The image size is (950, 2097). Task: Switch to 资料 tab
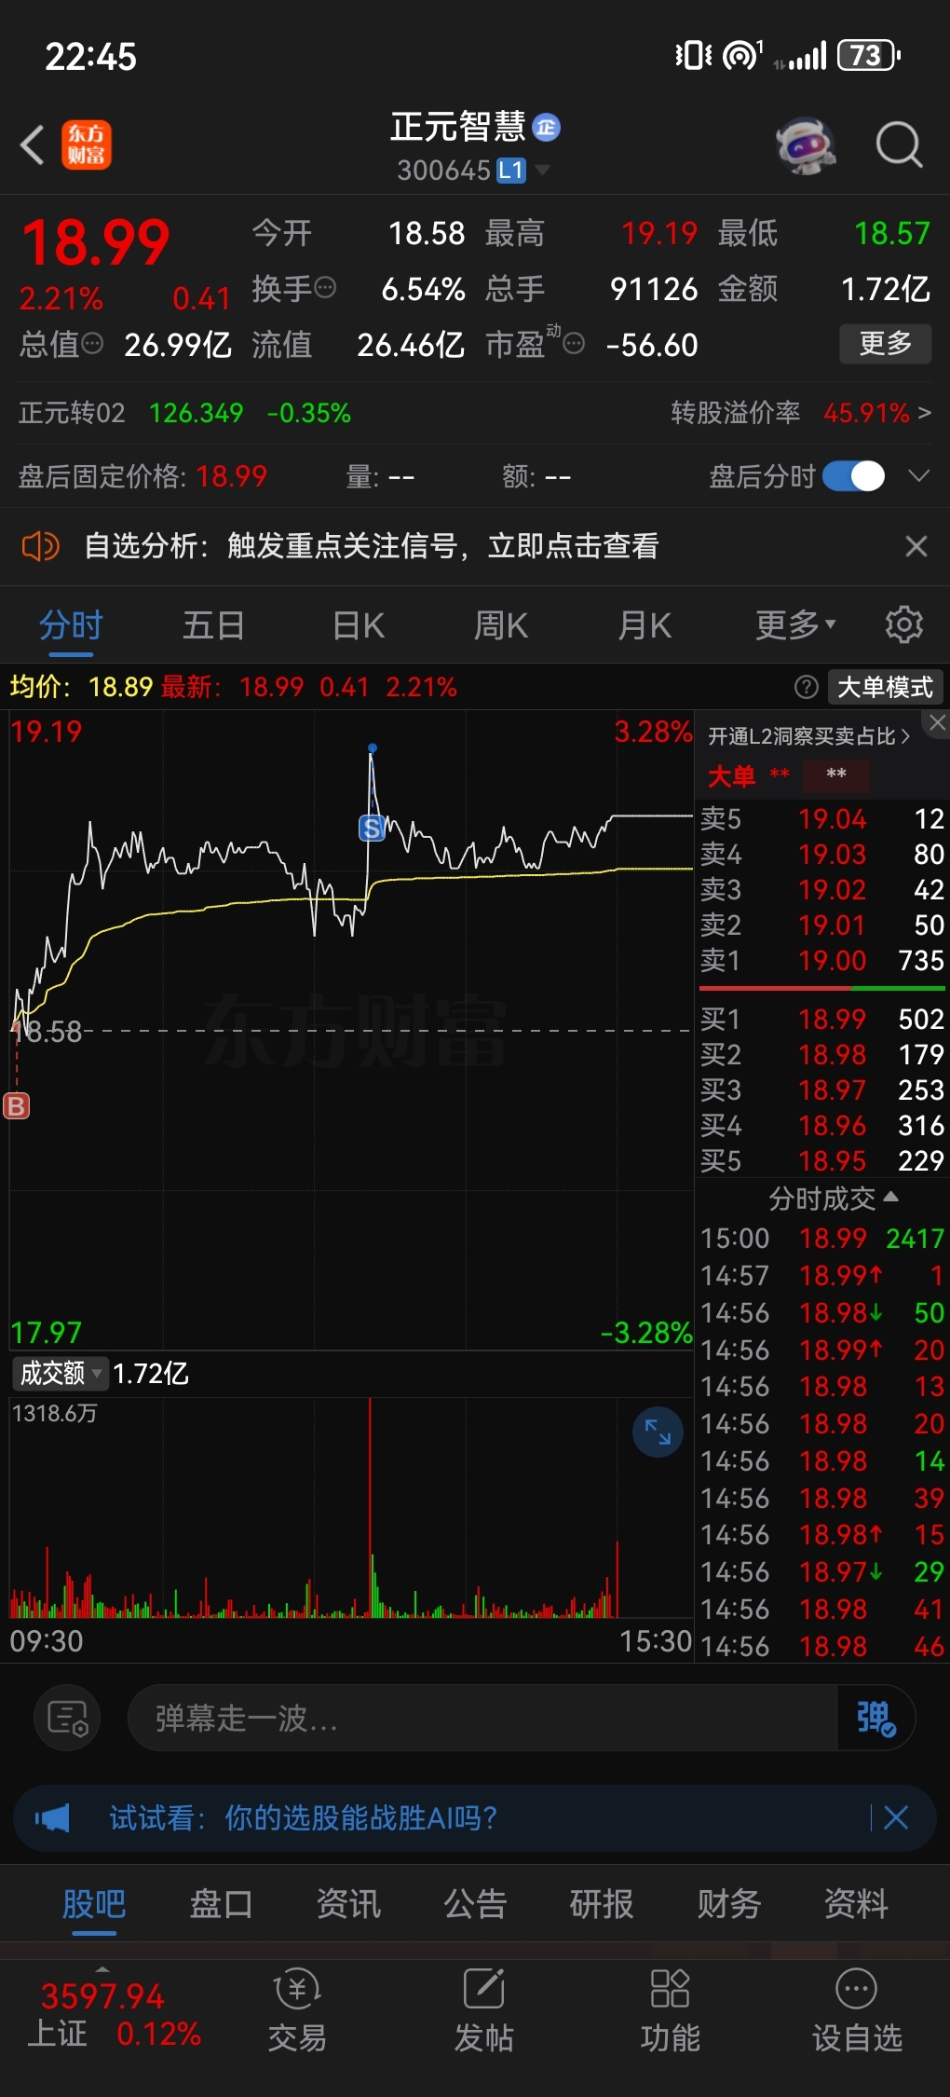[856, 1903]
